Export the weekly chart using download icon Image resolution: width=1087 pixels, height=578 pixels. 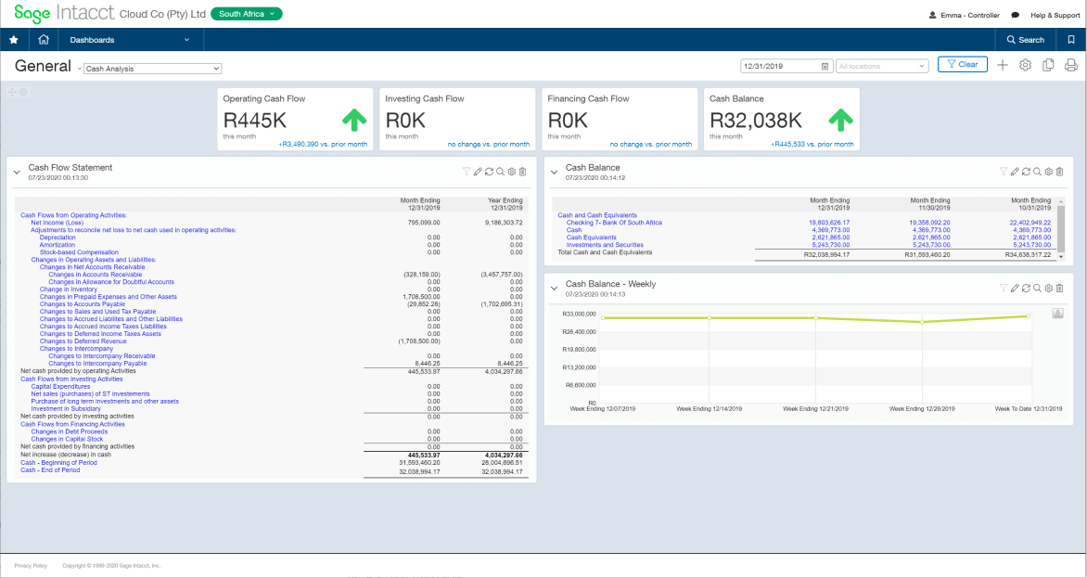[x=1058, y=314]
